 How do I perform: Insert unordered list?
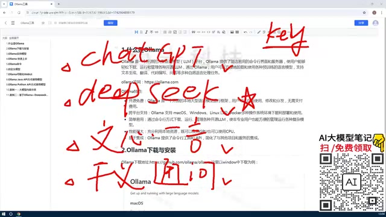tap(165, 32)
